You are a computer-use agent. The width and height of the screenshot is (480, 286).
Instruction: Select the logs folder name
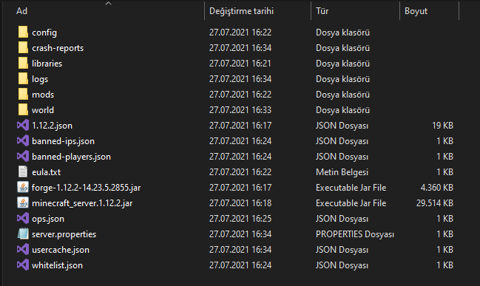click(40, 79)
